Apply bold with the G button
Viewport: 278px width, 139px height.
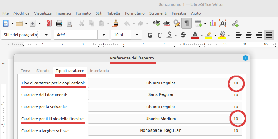tap(150, 35)
